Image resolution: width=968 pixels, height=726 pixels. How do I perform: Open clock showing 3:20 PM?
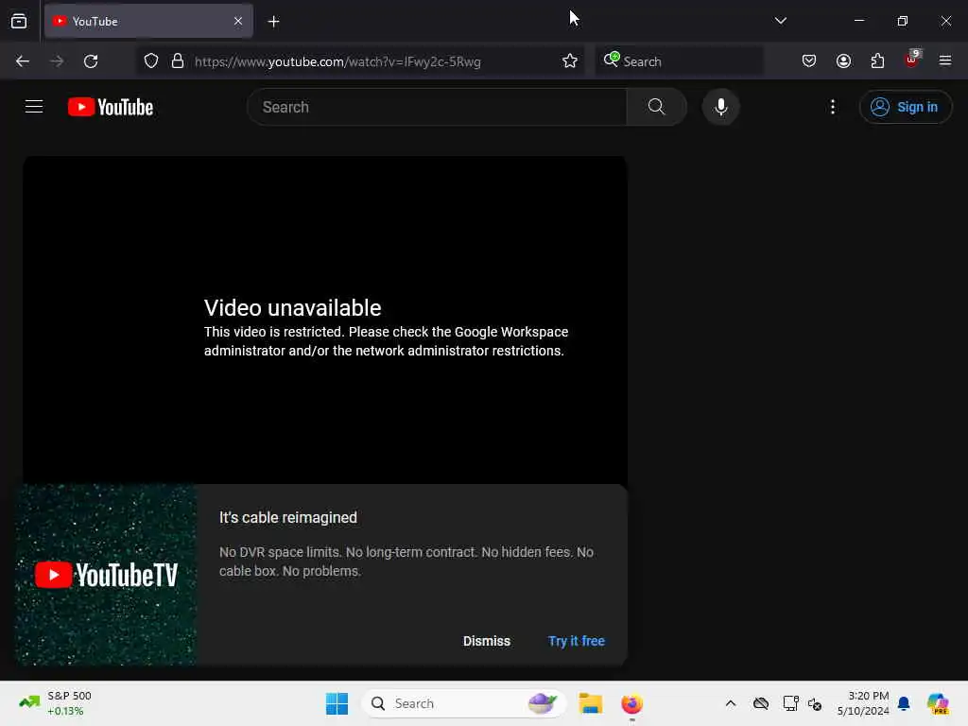(x=863, y=703)
